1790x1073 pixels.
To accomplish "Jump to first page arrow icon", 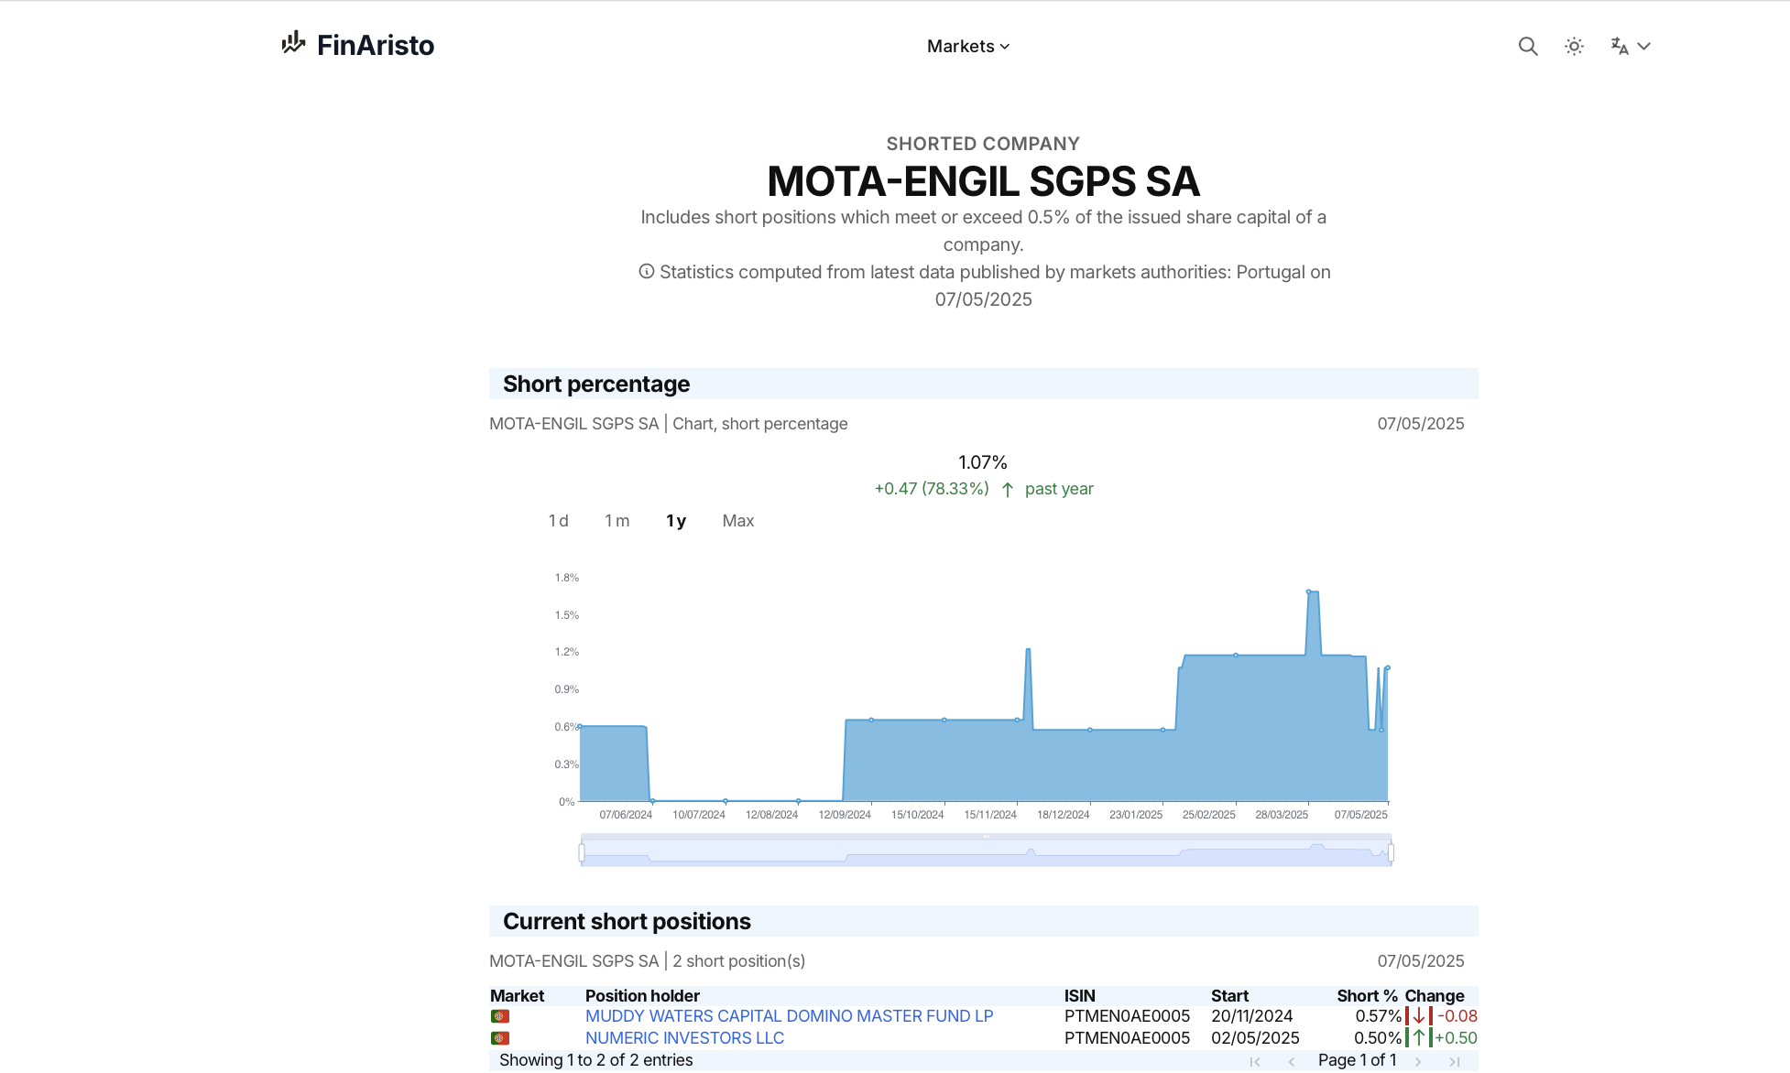I will click(1255, 1061).
